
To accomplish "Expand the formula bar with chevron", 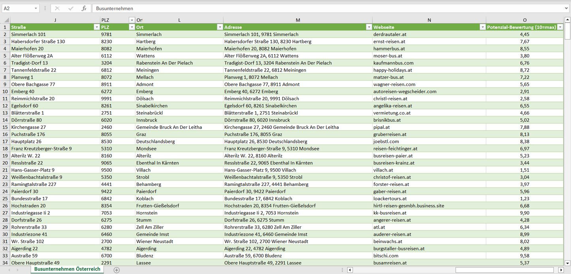I will [567, 8].
